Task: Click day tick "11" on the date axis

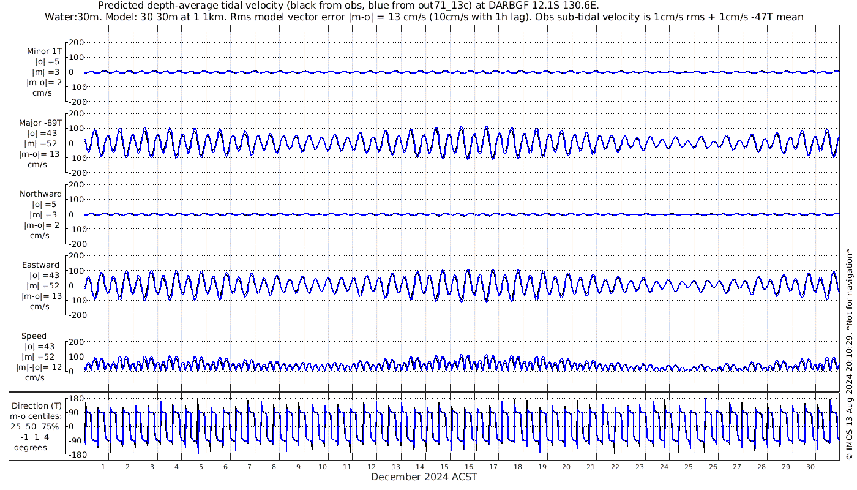Action: (x=347, y=467)
